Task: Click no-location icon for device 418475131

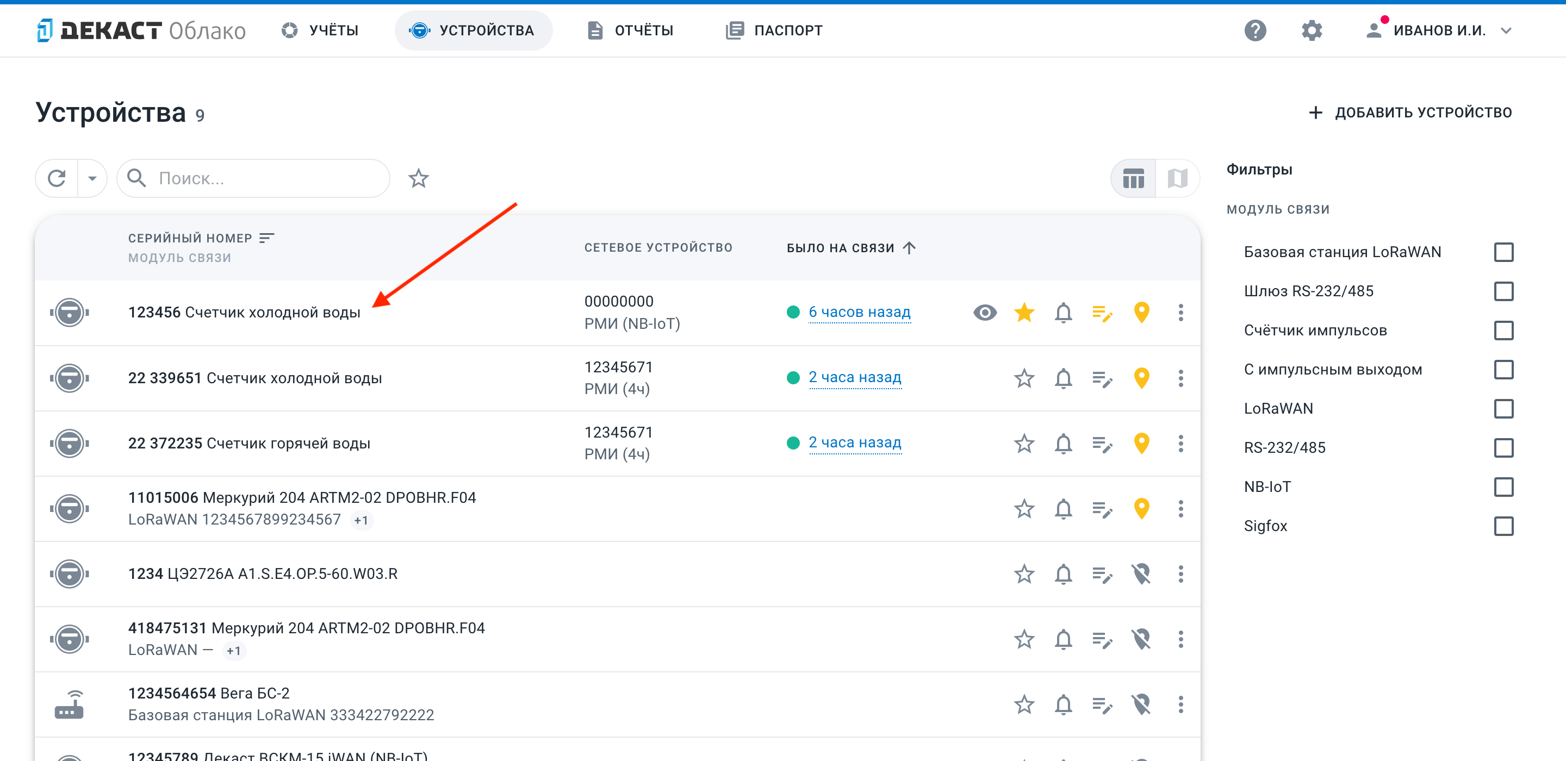Action: 1142,639
